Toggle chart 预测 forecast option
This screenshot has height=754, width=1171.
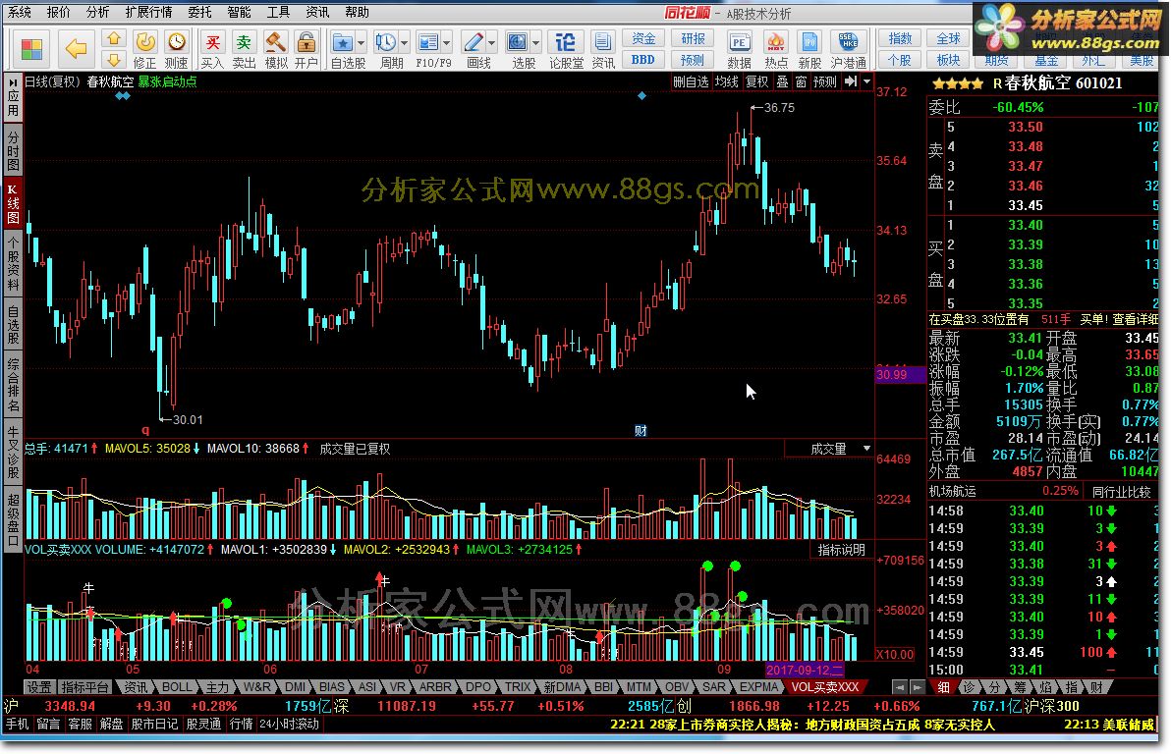tap(825, 81)
